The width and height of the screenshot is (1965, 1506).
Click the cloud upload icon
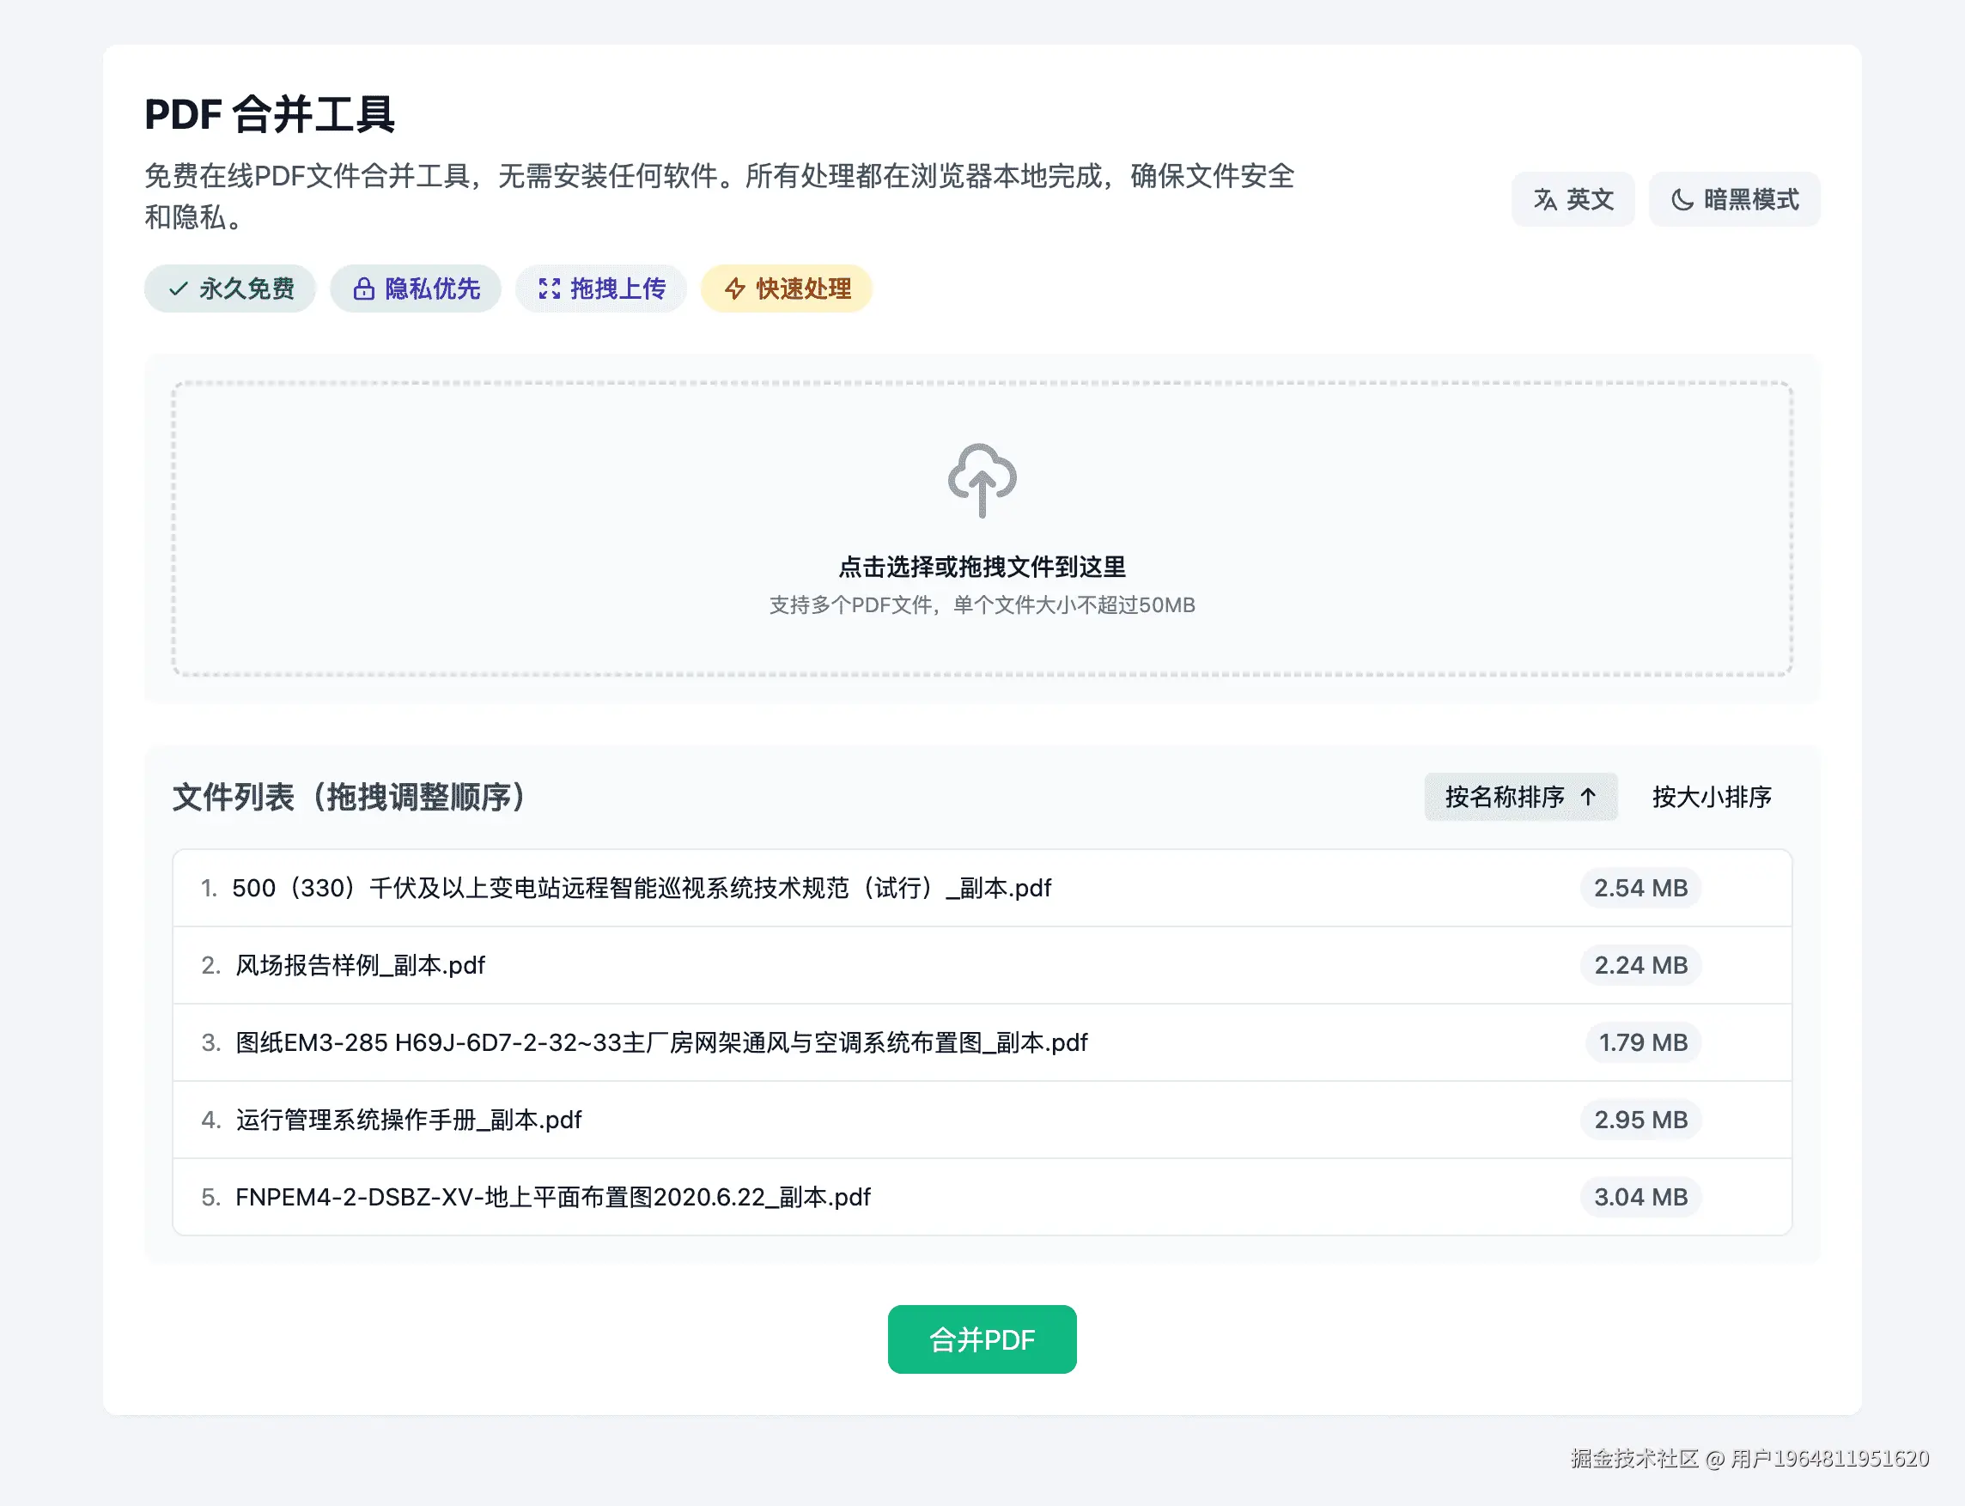(982, 481)
